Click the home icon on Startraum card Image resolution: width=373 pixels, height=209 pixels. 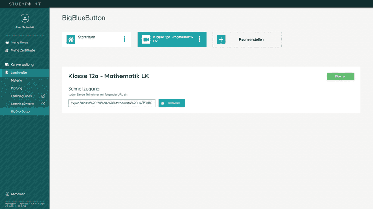point(71,40)
